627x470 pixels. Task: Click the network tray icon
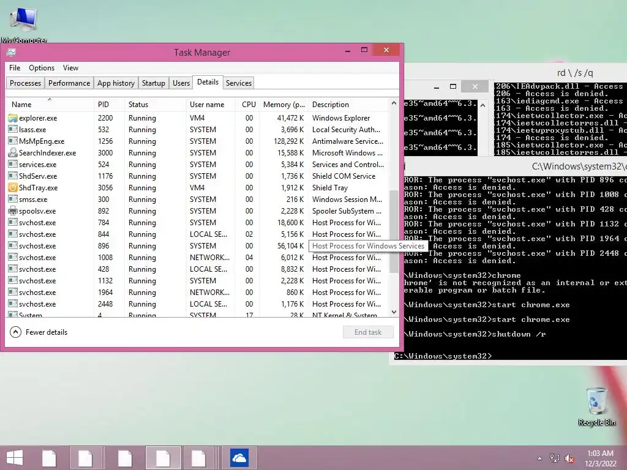click(x=555, y=458)
